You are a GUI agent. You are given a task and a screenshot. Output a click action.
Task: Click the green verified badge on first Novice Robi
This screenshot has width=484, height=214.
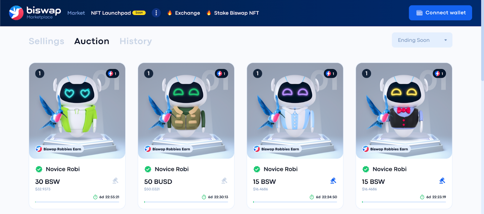click(39, 169)
